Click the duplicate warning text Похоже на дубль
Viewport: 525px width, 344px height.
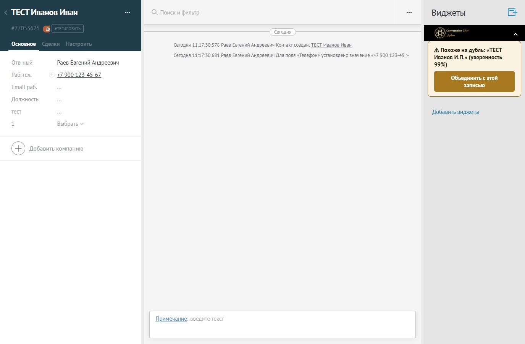(x=468, y=57)
